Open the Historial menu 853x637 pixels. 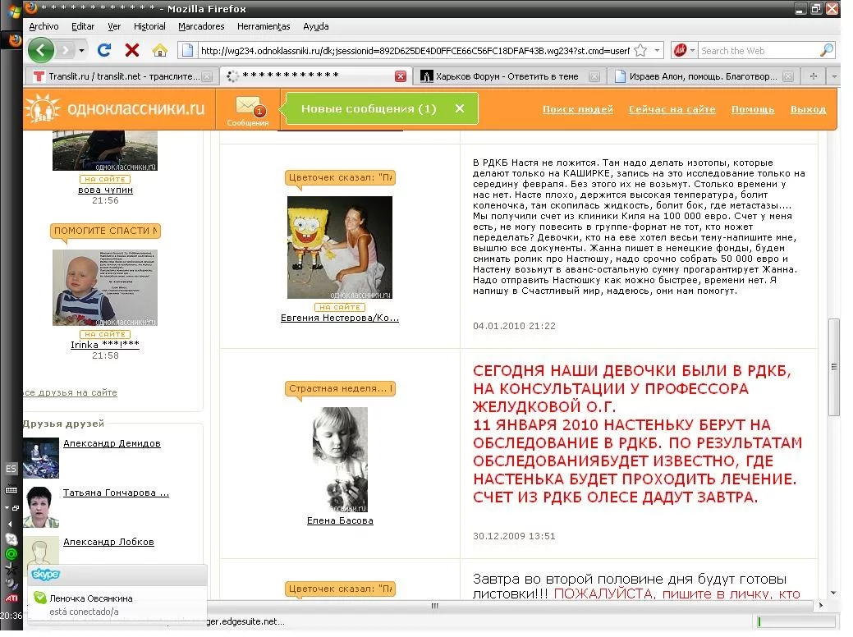click(149, 26)
